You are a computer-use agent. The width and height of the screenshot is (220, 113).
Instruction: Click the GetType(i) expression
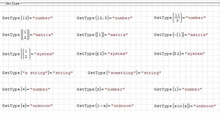(x=178, y=89)
